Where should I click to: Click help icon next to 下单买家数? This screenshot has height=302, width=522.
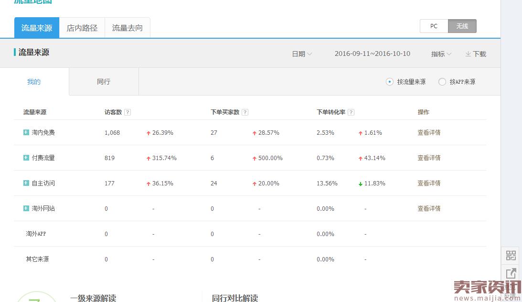245,112
